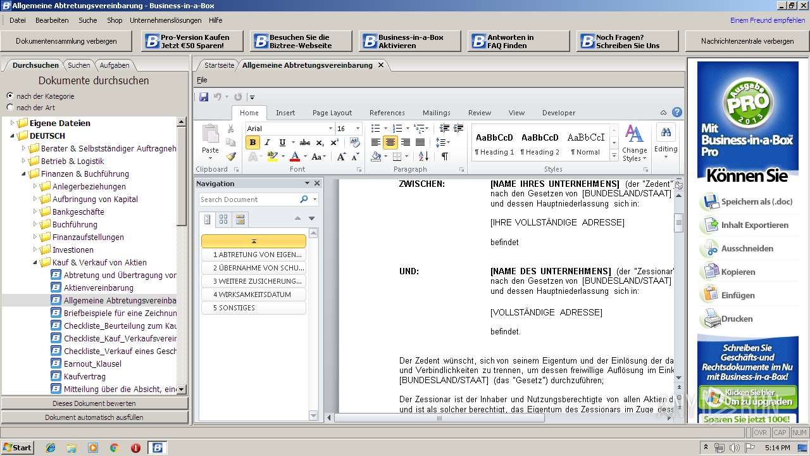Click 'Dokument automatisch ausfüllen' button
Viewport: 810px width, 456px height.
click(94, 417)
